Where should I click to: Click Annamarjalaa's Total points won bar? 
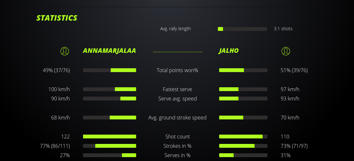(x=109, y=70)
